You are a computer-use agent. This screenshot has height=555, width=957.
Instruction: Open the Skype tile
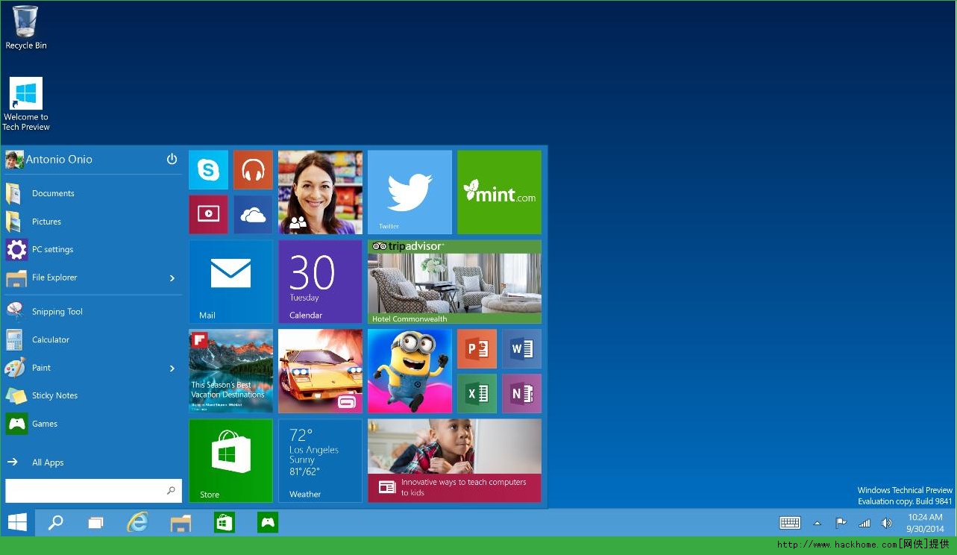pyautogui.click(x=208, y=170)
